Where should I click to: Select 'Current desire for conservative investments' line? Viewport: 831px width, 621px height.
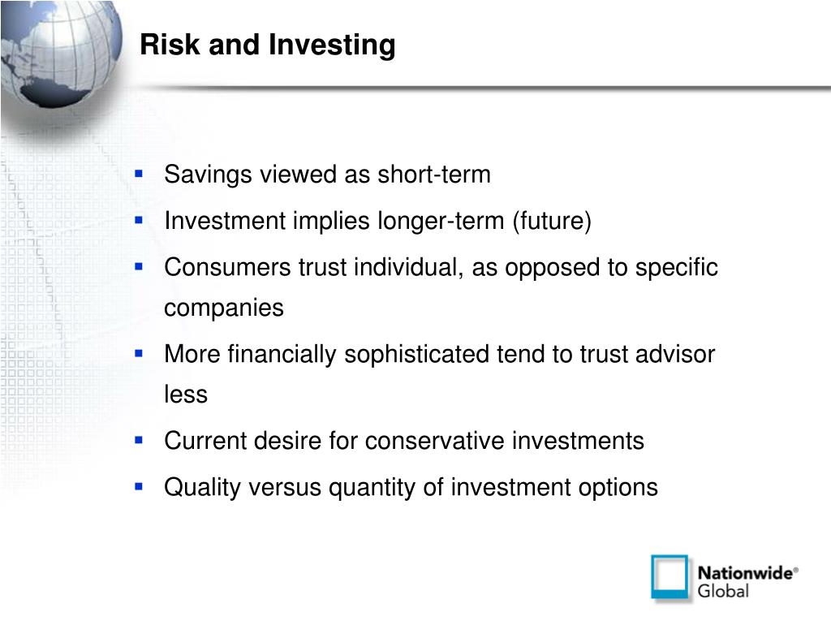tap(404, 441)
